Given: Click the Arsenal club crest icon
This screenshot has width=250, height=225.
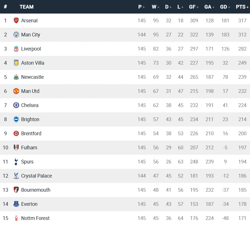Looking at the screenshot, I should [x=16, y=21].
